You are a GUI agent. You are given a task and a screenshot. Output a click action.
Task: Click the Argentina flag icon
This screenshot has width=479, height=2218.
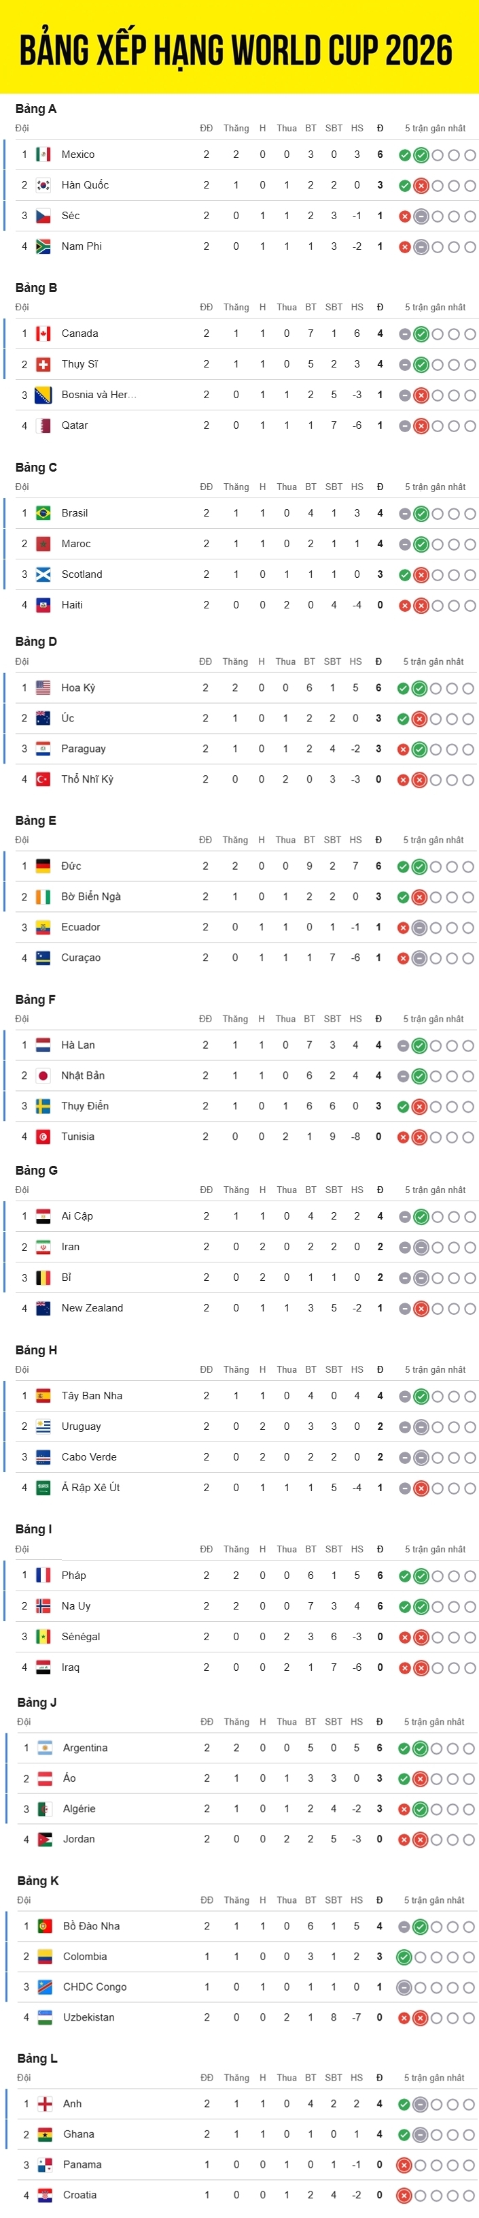point(45,1748)
